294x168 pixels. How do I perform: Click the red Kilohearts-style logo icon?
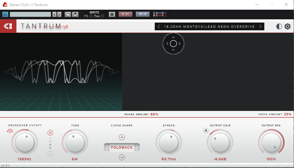(8, 26)
